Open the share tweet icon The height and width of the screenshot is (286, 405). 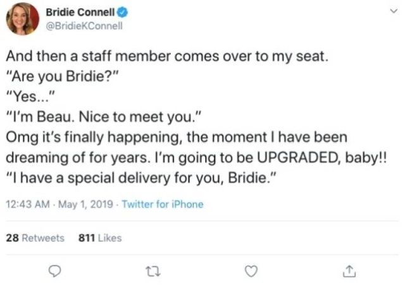[348, 271]
